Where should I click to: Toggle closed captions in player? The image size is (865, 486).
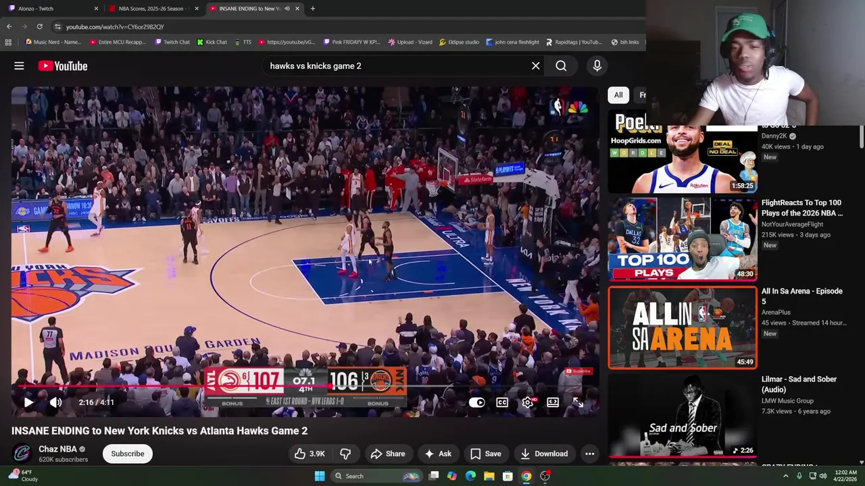click(x=502, y=402)
